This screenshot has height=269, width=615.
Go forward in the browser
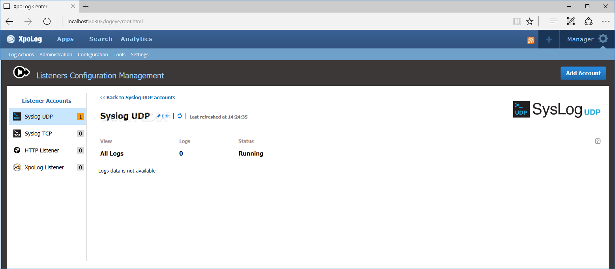pos(28,22)
